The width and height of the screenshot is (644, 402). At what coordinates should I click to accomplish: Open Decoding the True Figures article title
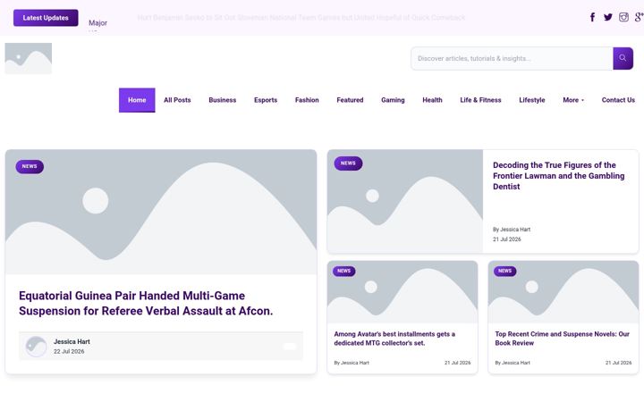(558, 176)
